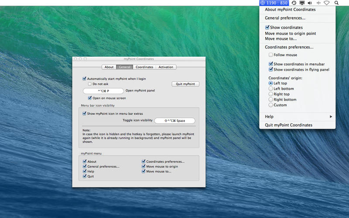Image resolution: width=349 pixels, height=218 pixels.
Task: Click the Quit myPoint button
Action: pyautogui.click(x=185, y=84)
